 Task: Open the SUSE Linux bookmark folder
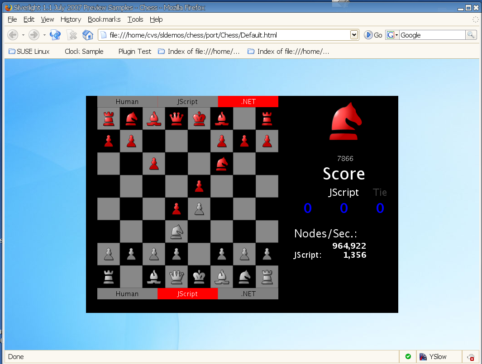[x=29, y=51]
